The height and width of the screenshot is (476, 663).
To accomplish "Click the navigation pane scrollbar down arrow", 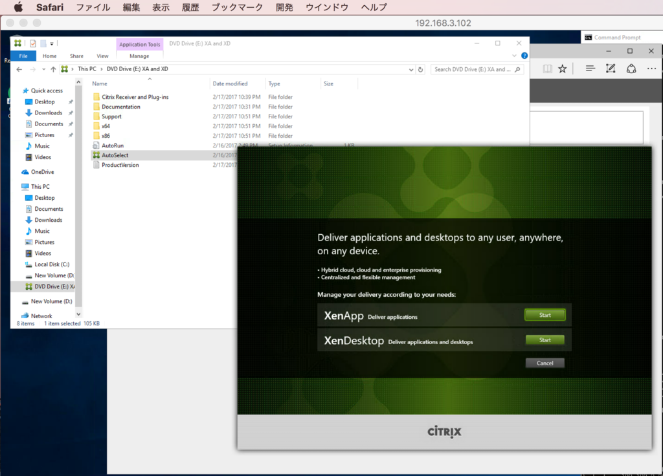I will (78, 315).
